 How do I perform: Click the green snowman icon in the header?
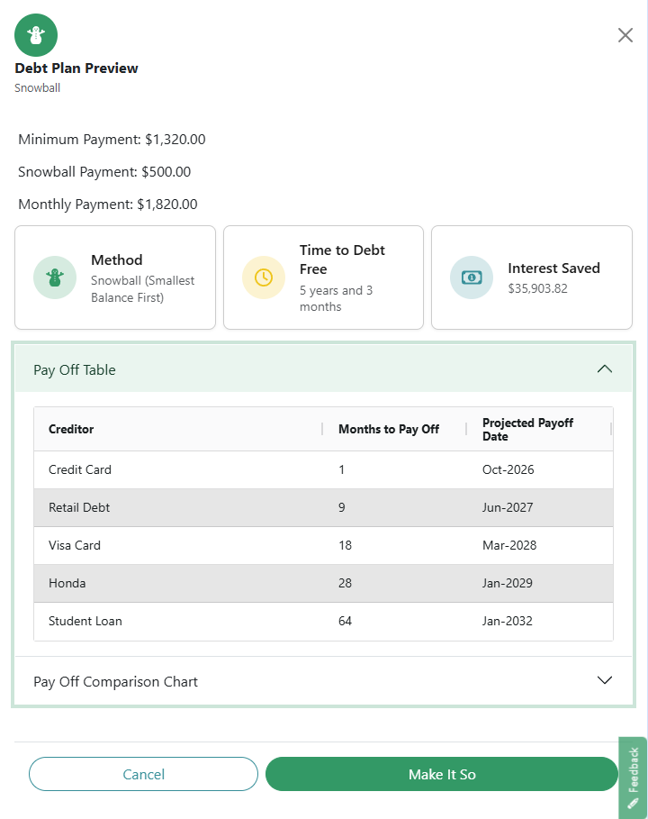[x=36, y=35]
